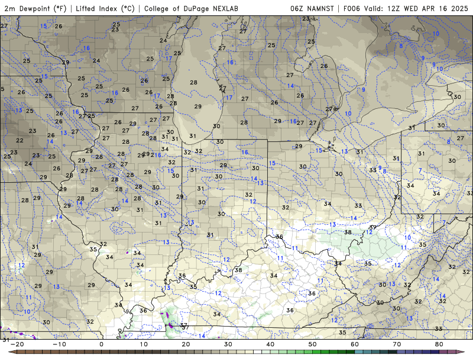The image size is (473, 355).
Task: Click the -20 label on the color scale
Action: point(17,344)
